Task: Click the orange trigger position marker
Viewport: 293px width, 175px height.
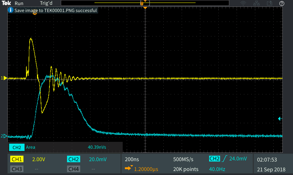Action: coord(145,8)
